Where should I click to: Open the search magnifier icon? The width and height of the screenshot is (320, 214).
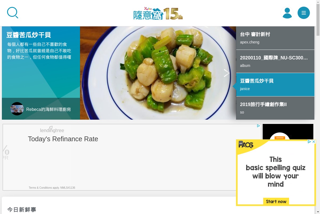[x=13, y=13]
